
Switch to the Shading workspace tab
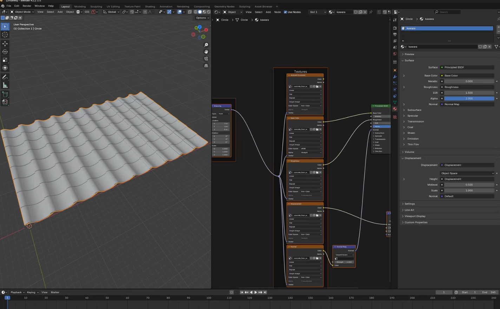[x=150, y=6]
